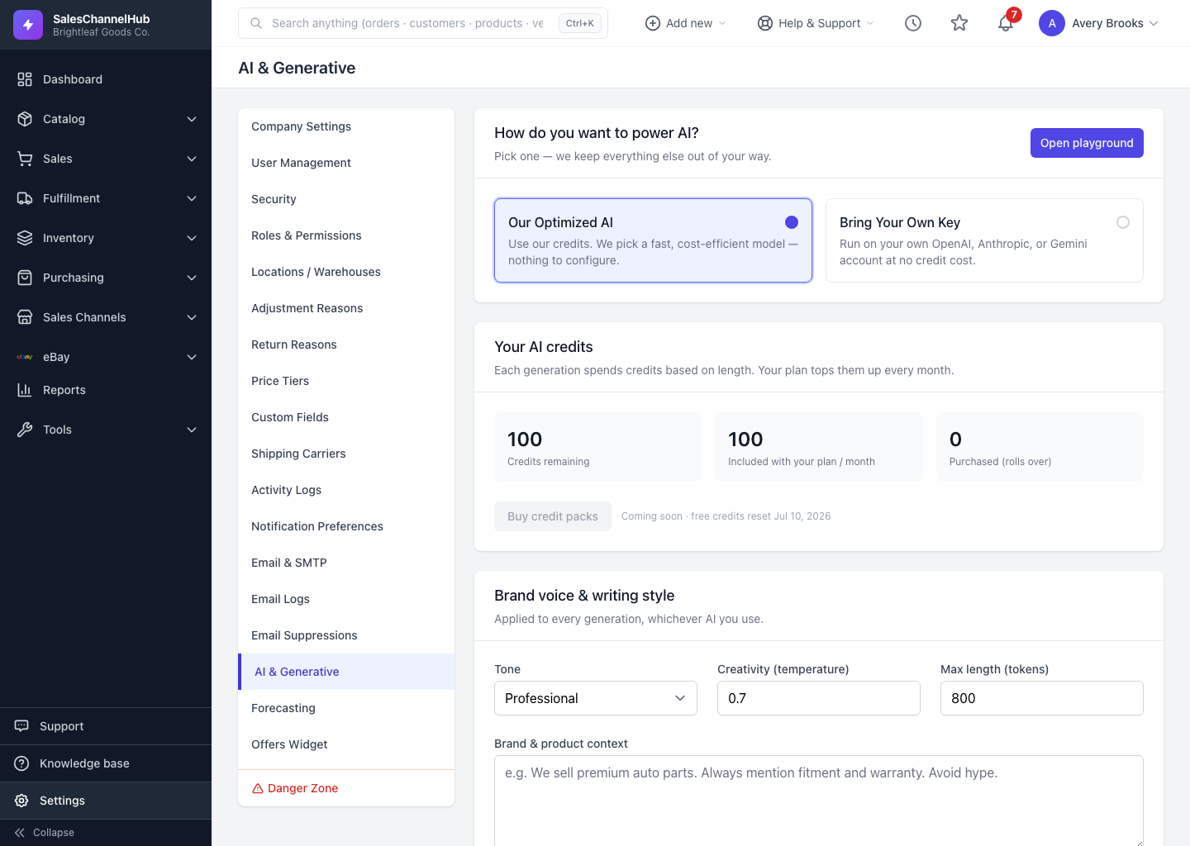This screenshot has height=846, width=1190.
Task: Click the Brand & product context textarea
Action: tap(819, 801)
